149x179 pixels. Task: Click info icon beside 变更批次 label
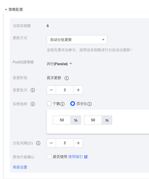pos(33,90)
